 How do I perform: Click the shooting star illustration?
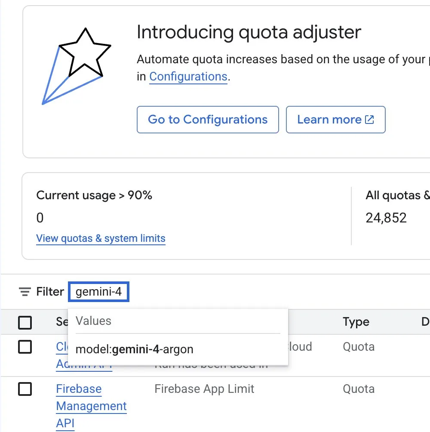pos(77,66)
